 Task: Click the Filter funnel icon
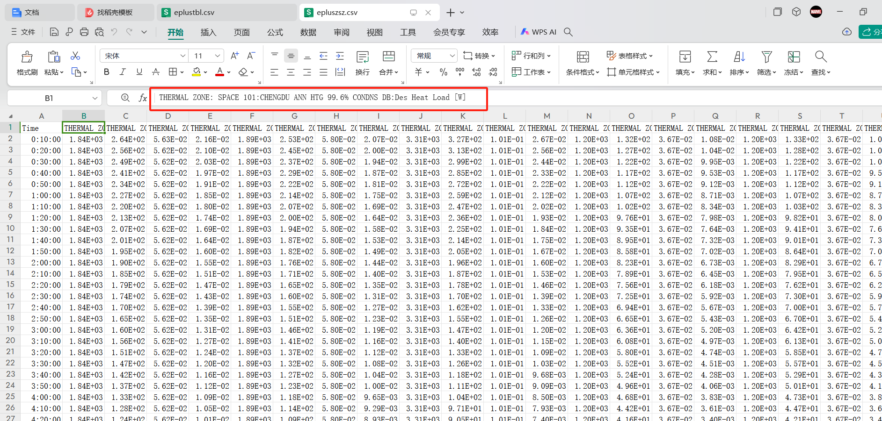tap(766, 57)
